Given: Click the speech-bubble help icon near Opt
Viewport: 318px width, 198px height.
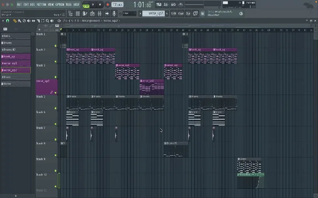Looking at the screenshot, I should click(x=195, y=14).
